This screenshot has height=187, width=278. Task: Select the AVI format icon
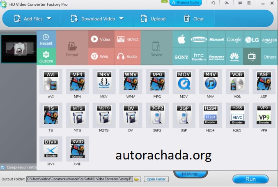pos(51,81)
